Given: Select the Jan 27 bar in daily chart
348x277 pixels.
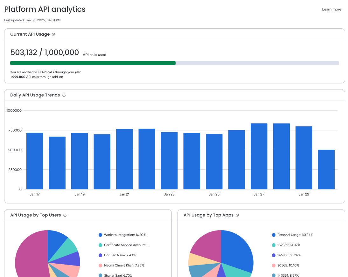Looking at the screenshot, I should click(259, 156).
